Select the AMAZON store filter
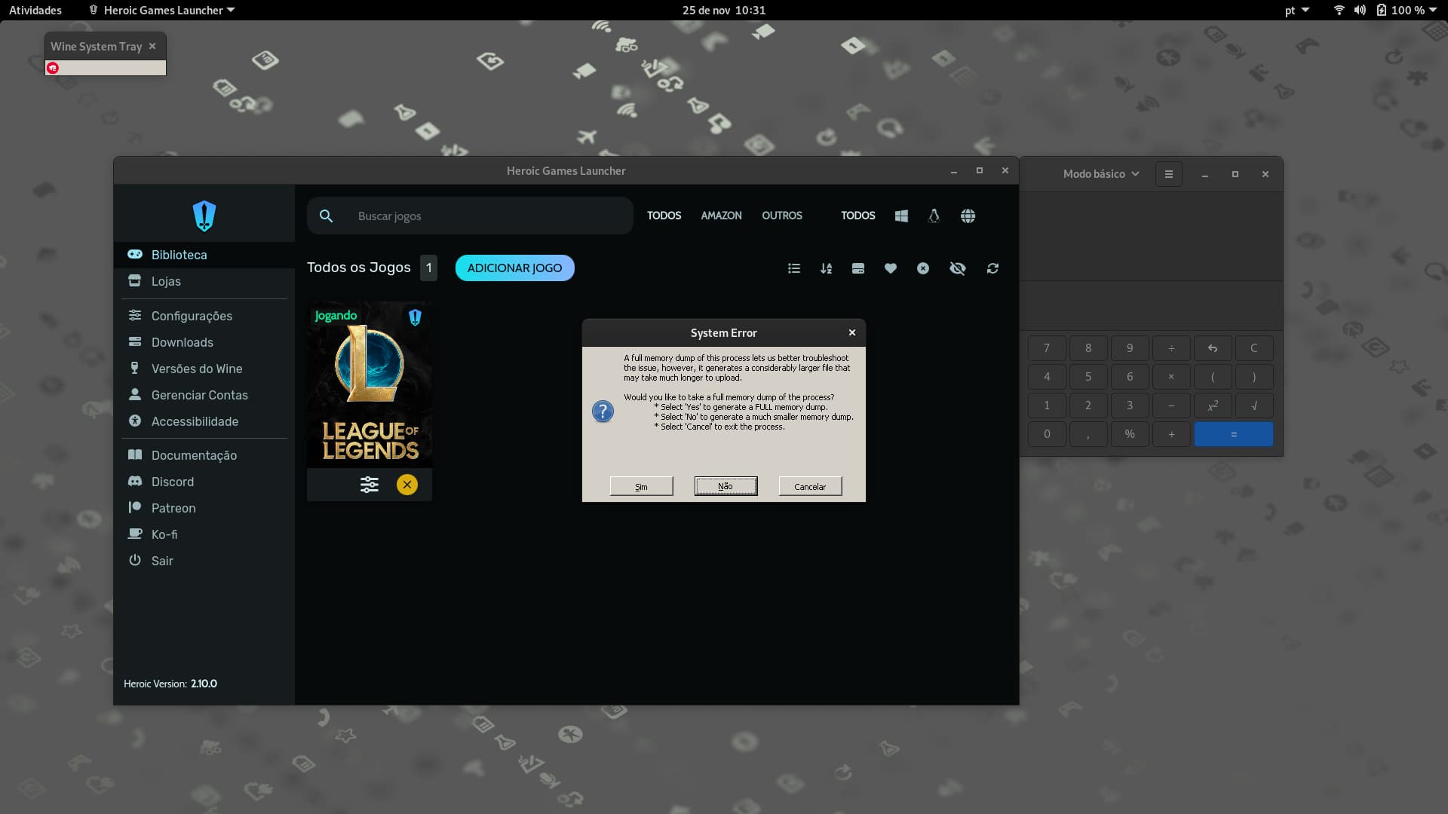Viewport: 1448px width, 814px height. point(721,216)
